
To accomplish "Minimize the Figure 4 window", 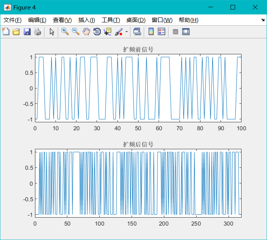I will tap(211, 7).
